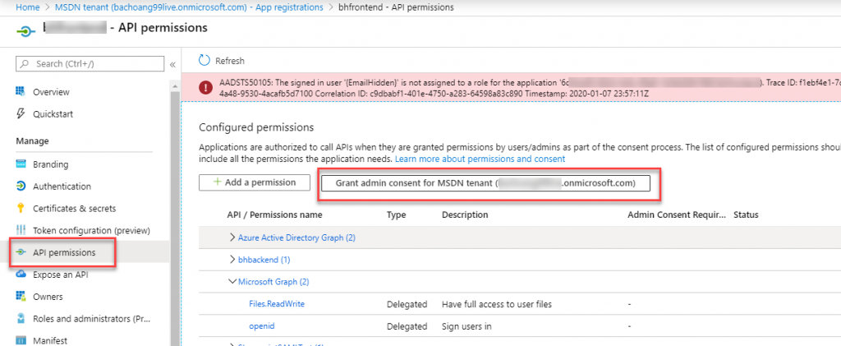Select API permissions in the sidebar
Screen dimensions: 841x346
[64, 252]
